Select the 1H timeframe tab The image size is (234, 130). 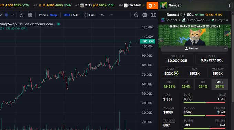coord(186,84)
